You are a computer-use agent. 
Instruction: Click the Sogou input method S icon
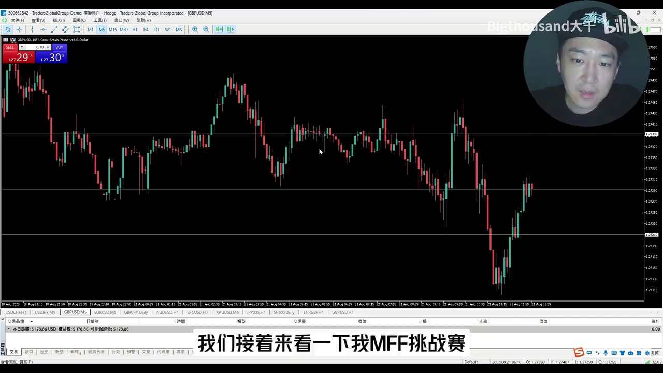[x=579, y=353]
